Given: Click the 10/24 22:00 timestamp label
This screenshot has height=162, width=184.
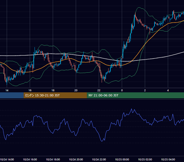Looking at the screenshot, I should click(99, 159).
